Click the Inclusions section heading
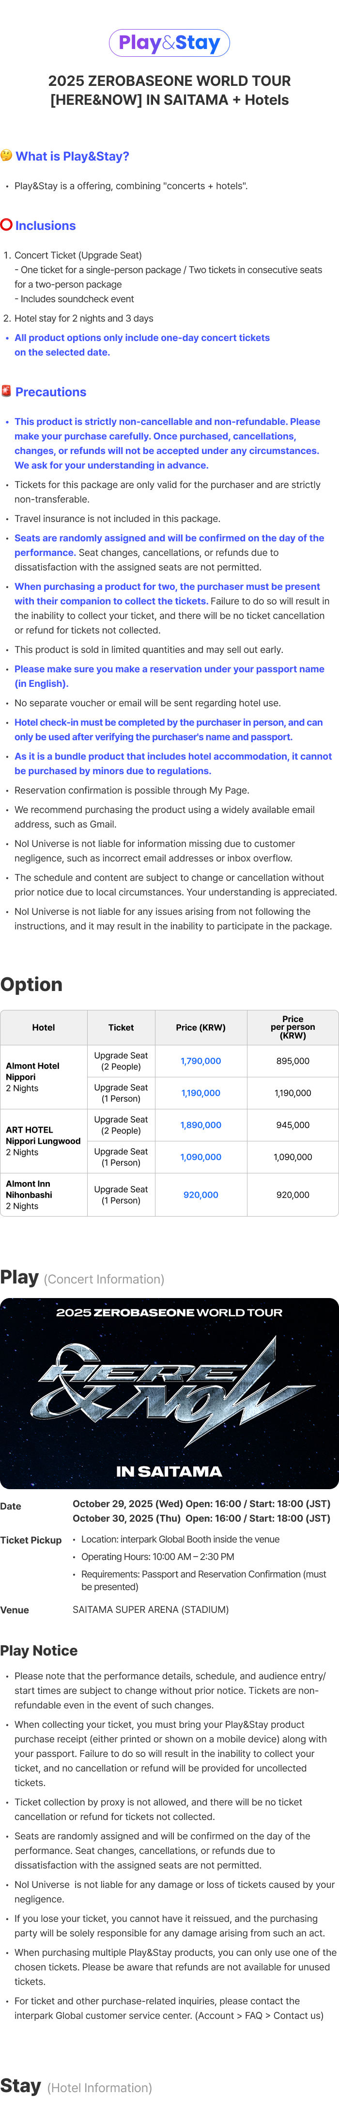 pos(45,226)
